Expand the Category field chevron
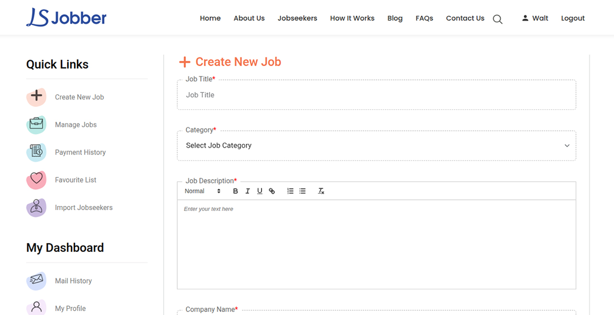The image size is (614, 315). click(x=567, y=145)
